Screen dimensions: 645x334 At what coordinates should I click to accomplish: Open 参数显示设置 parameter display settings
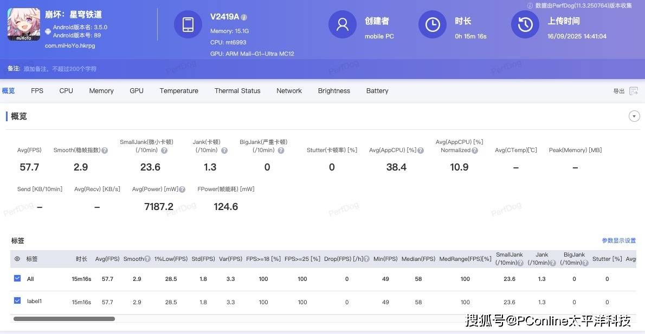coord(618,241)
